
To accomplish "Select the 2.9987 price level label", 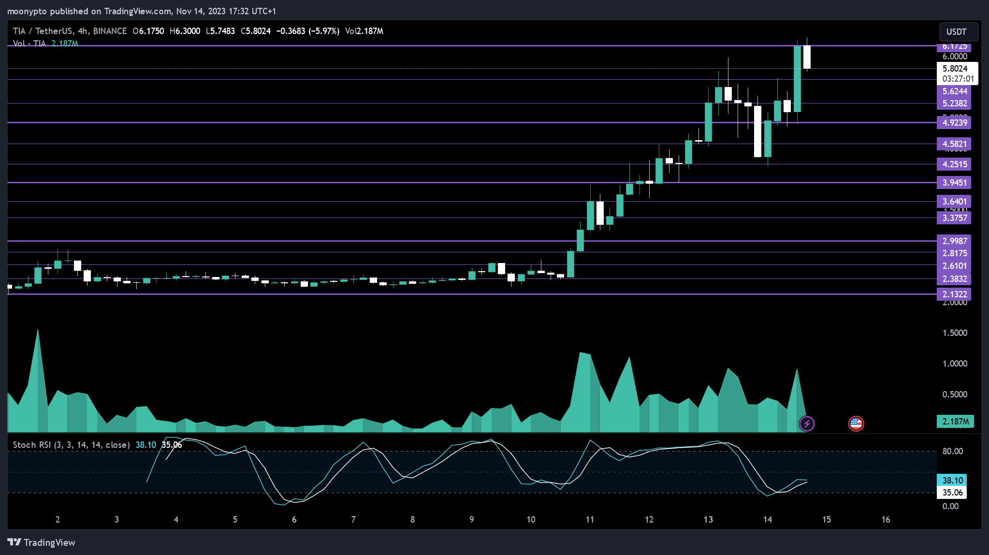I will 954,241.
